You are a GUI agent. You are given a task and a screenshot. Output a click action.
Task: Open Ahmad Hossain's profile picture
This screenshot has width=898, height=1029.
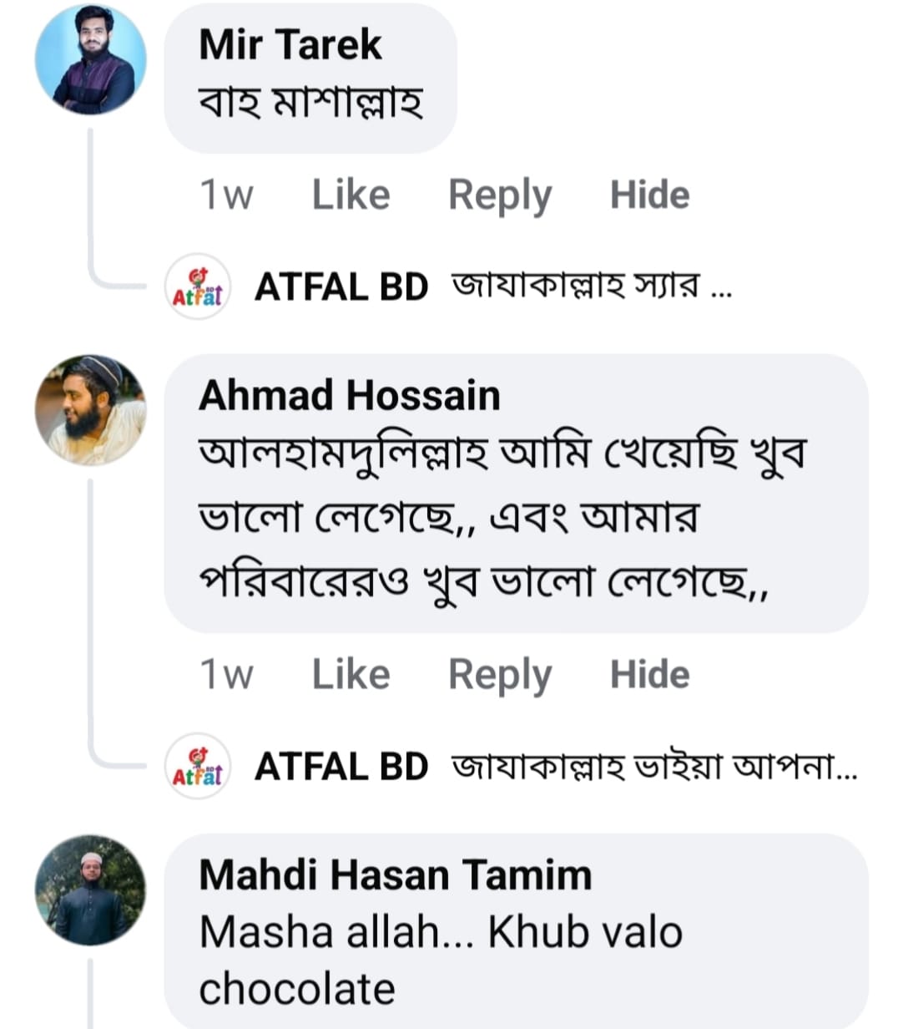coord(90,409)
